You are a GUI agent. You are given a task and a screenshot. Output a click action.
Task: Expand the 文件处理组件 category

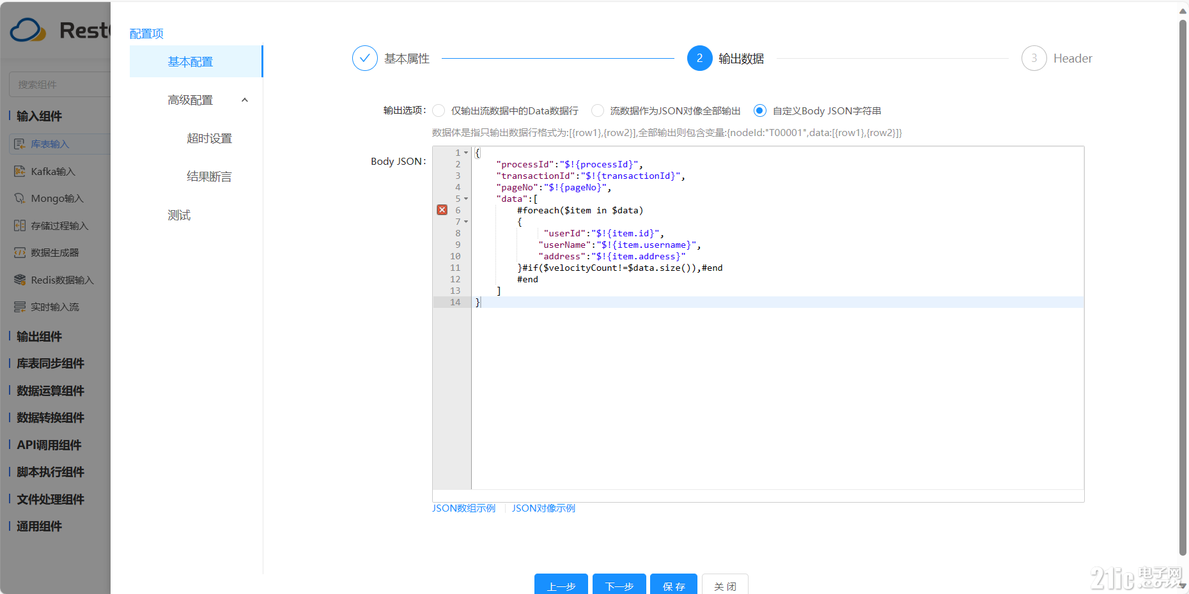(x=50, y=499)
